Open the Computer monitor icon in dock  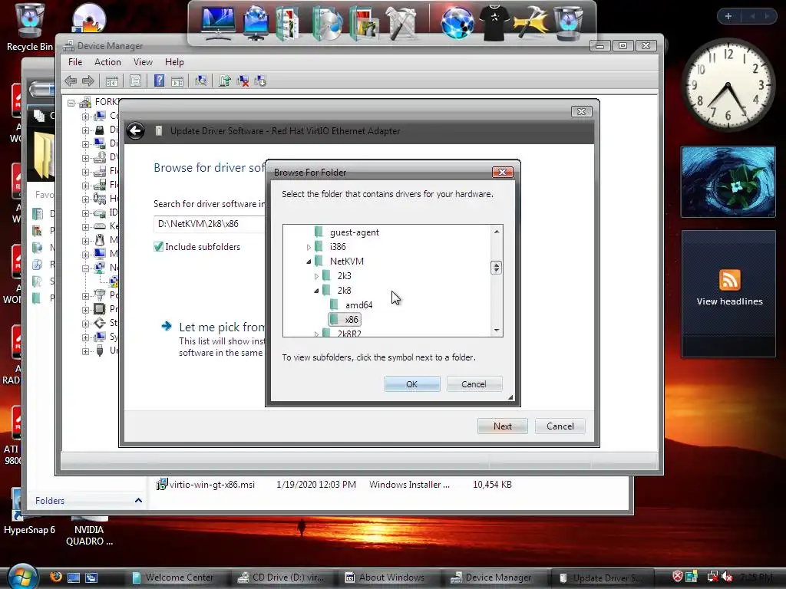tap(217, 22)
